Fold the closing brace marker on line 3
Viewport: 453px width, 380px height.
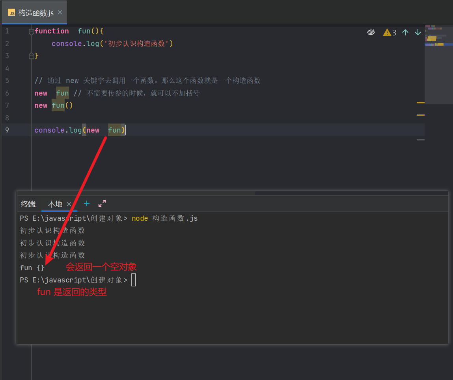(x=32, y=56)
